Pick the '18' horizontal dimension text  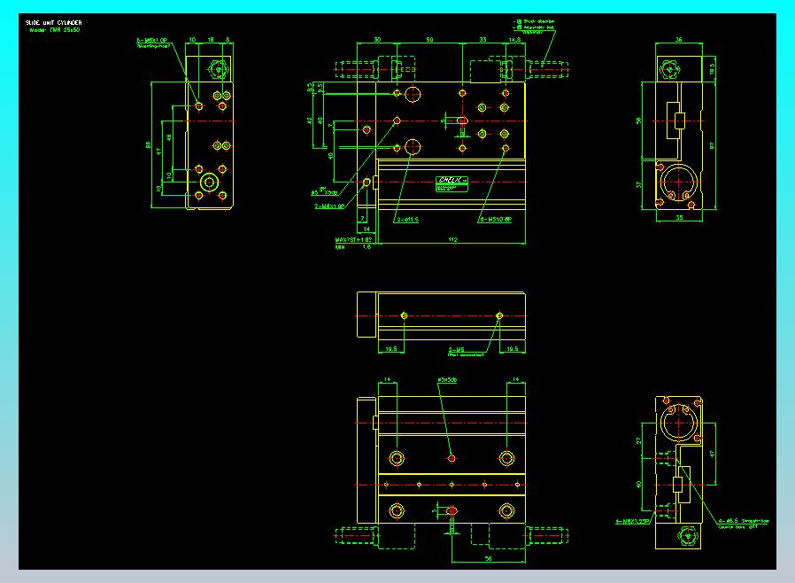tap(211, 40)
